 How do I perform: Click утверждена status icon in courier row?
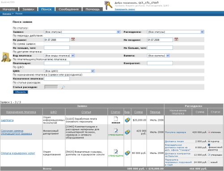pyautogui.click(x=116, y=152)
